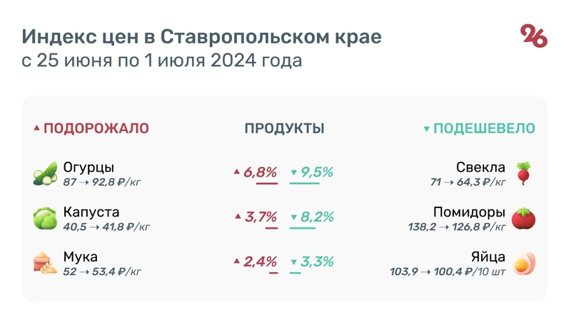Click the red bar under 3,7%
Screen dimensions: 571x322
pyautogui.click(x=271, y=228)
